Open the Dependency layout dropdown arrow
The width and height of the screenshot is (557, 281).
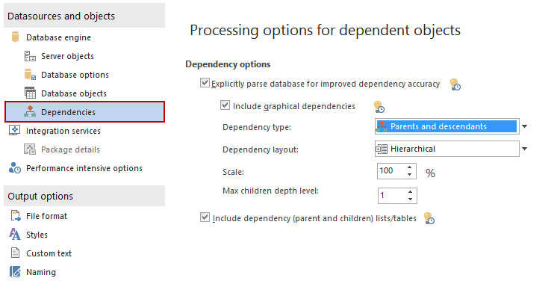[x=524, y=149]
